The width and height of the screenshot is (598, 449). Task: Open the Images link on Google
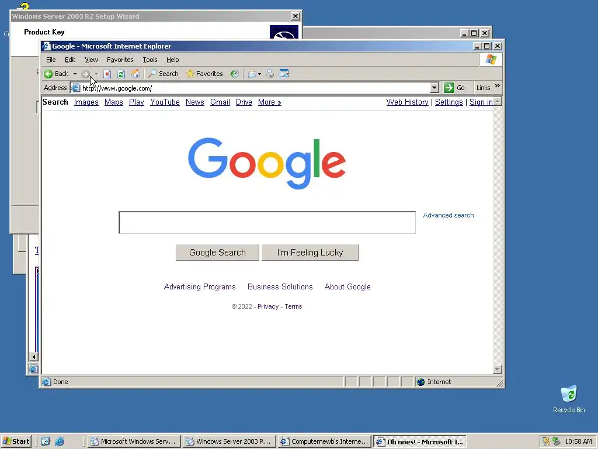click(x=86, y=102)
